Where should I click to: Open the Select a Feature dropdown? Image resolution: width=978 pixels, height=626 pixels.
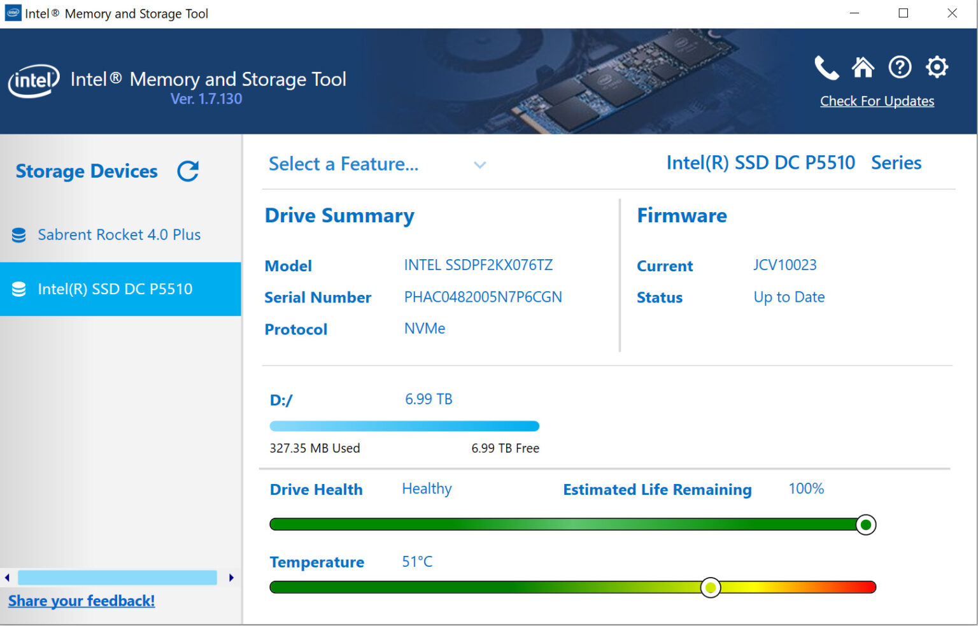click(x=343, y=164)
